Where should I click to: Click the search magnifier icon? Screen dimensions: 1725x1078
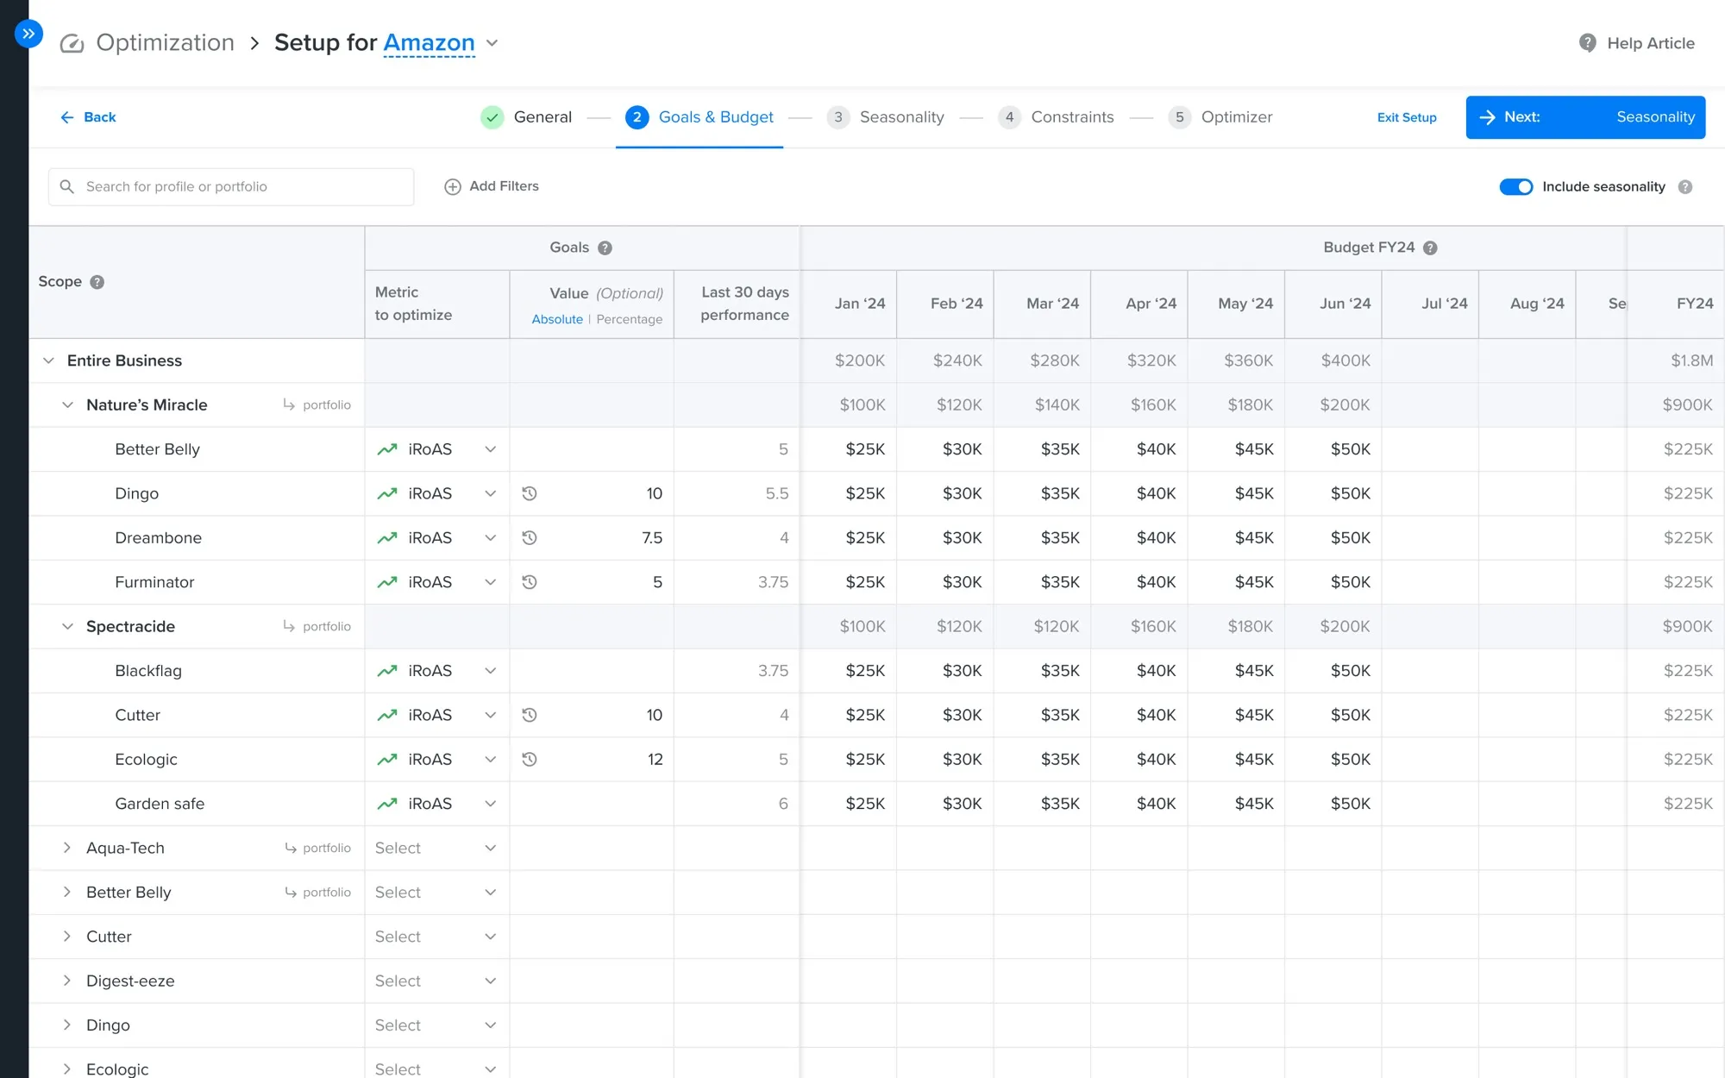tap(66, 186)
